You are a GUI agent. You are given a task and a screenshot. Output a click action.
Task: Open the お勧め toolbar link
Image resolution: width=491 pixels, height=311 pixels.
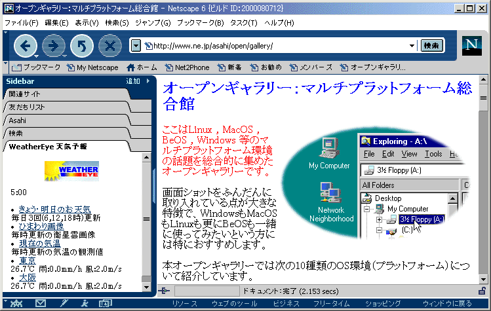coord(266,67)
